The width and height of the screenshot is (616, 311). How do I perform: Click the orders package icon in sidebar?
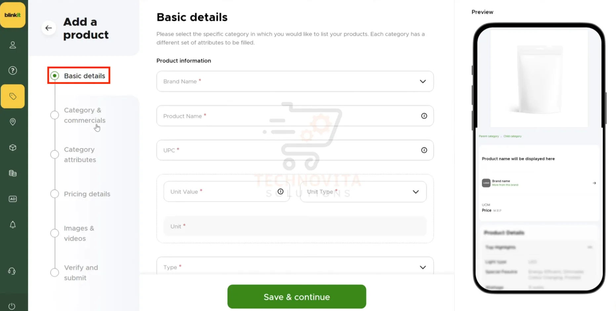[13, 148]
